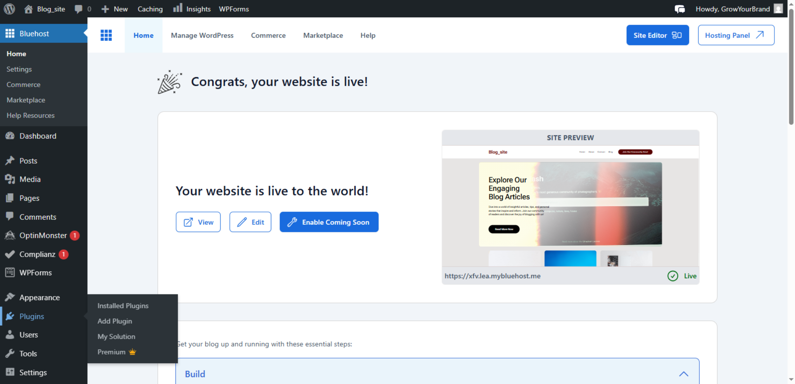Click the Tools wrench icon
The width and height of the screenshot is (795, 384).
coord(10,353)
